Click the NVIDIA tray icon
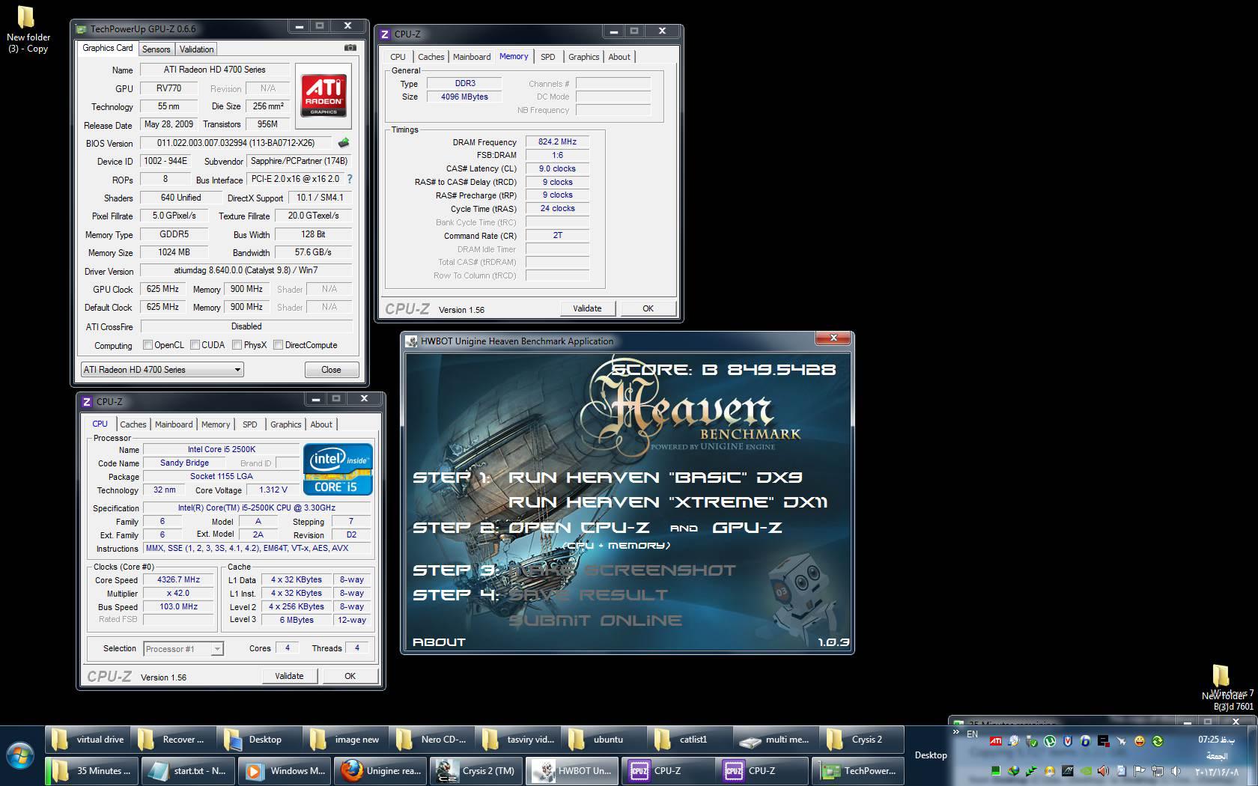 pos(1086,771)
